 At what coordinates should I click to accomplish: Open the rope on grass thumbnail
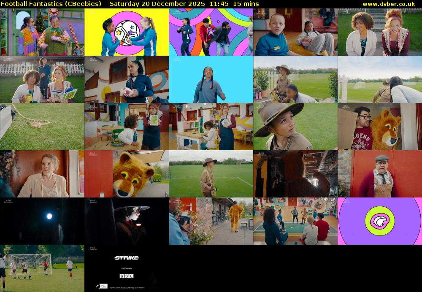click(42, 127)
